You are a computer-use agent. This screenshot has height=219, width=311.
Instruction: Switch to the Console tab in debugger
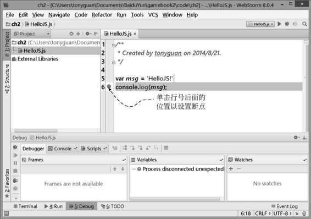click(62, 149)
